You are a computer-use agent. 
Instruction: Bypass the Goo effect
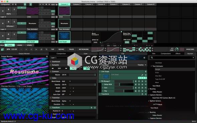[x=136, y=88]
